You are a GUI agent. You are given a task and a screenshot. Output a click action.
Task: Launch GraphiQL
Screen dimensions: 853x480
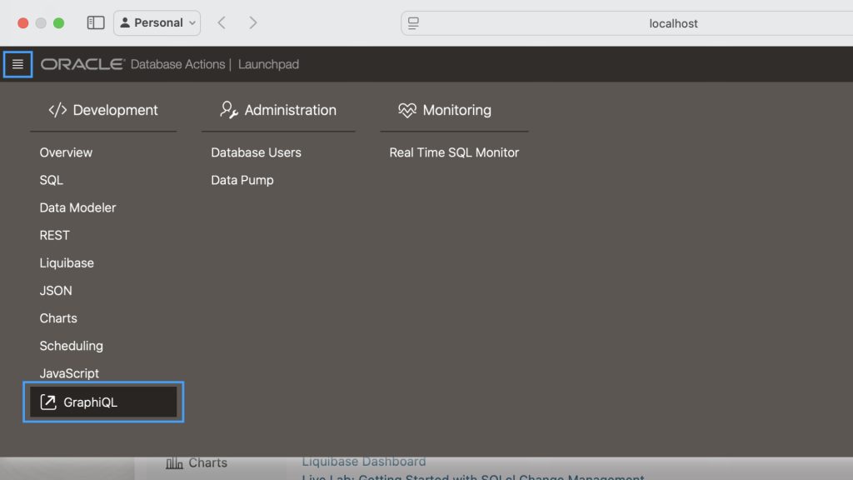[x=103, y=402]
